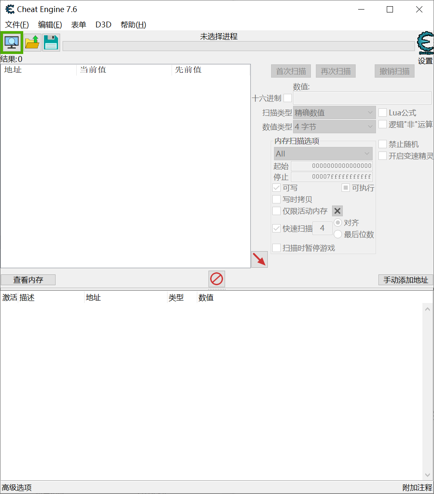Click the red clear list icon
Screen dimensions: 434x494
point(217,279)
